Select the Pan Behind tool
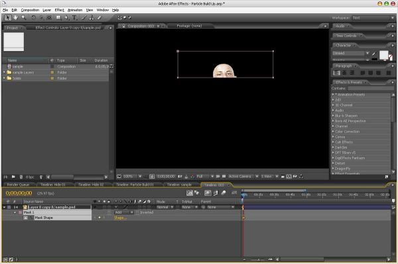Screen dimensions: 398x264 (x=49, y=17)
